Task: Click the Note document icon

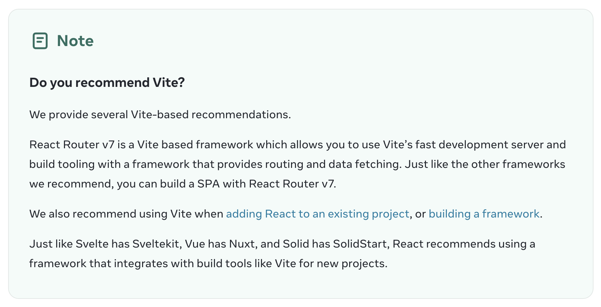Action: click(40, 41)
